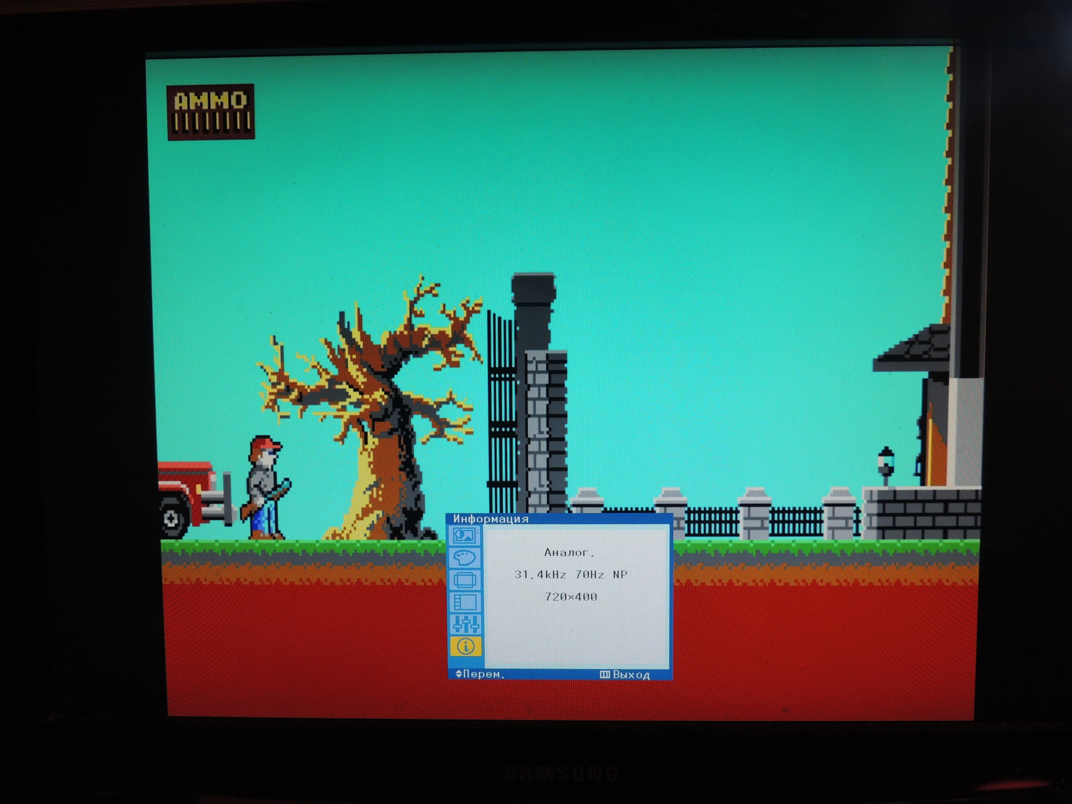
Task: Click the highlighted yellow Information icon
Action: (466, 646)
